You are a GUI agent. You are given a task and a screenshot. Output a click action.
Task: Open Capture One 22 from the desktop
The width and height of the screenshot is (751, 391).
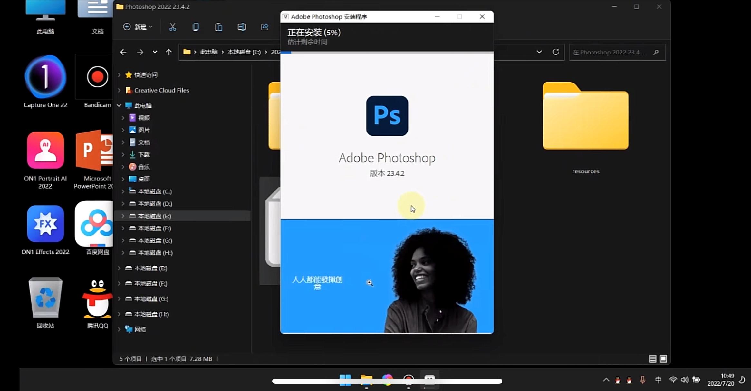coord(45,77)
